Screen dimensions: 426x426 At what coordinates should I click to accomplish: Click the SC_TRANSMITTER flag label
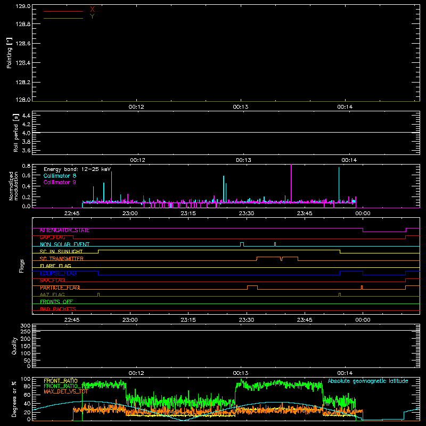pyautogui.click(x=62, y=259)
